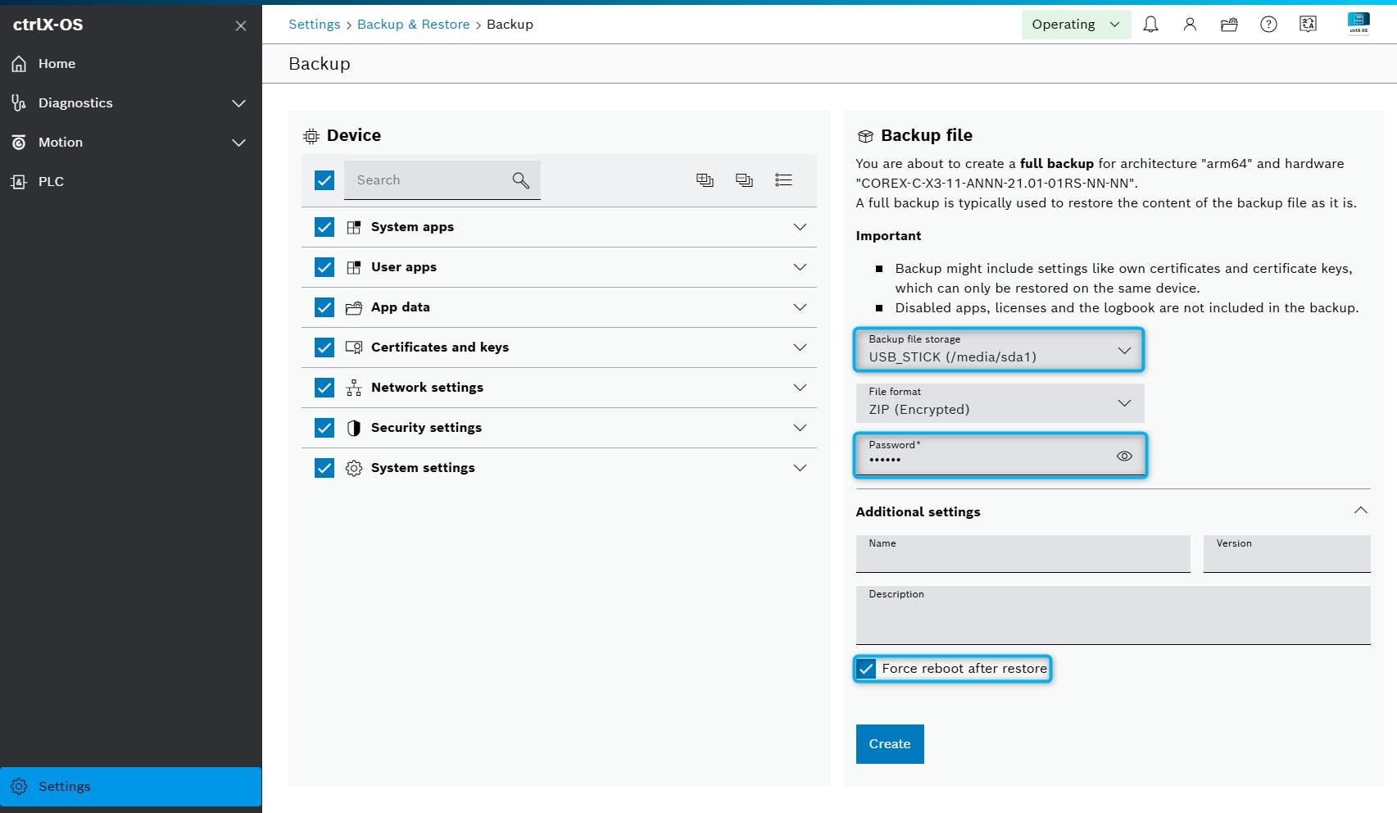The width and height of the screenshot is (1397, 813).
Task: Open the user account icon
Action: (x=1190, y=25)
